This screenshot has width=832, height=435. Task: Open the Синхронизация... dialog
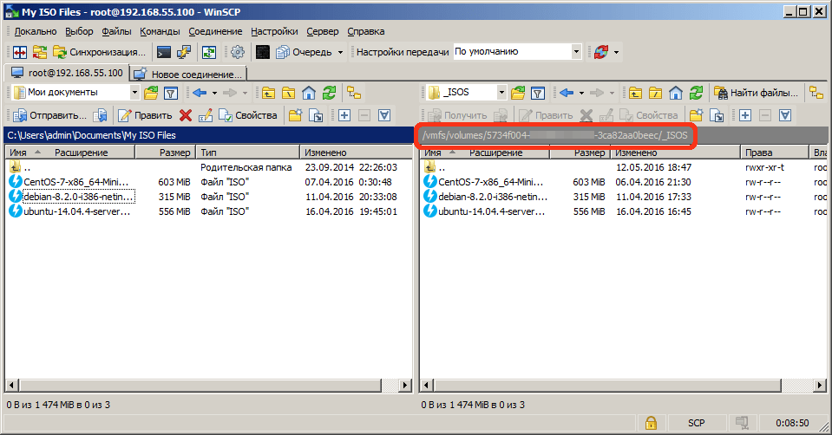pyautogui.click(x=99, y=52)
